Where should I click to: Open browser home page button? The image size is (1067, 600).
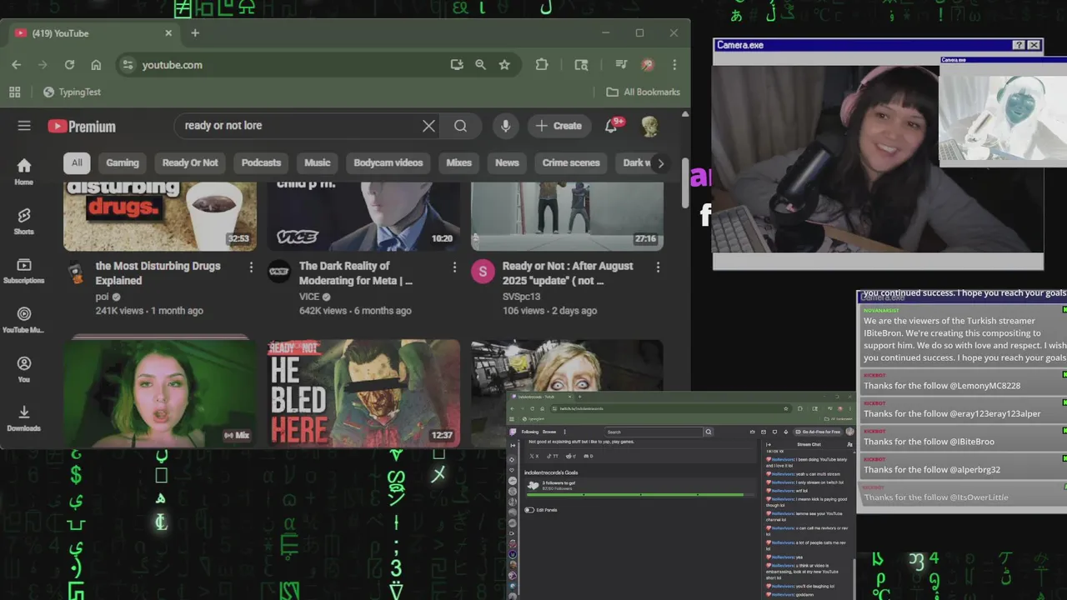(x=96, y=65)
